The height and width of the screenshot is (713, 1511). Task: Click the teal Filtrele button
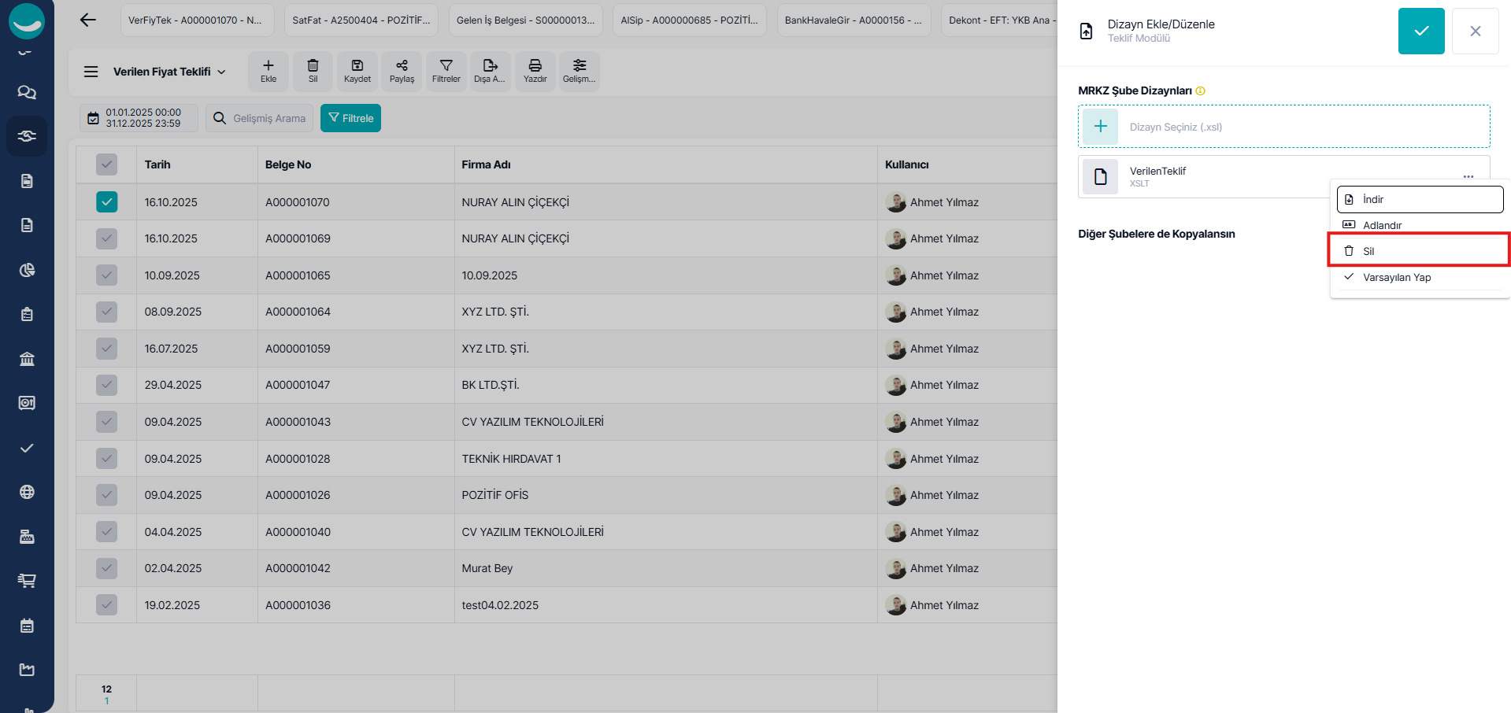[x=350, y=118]
